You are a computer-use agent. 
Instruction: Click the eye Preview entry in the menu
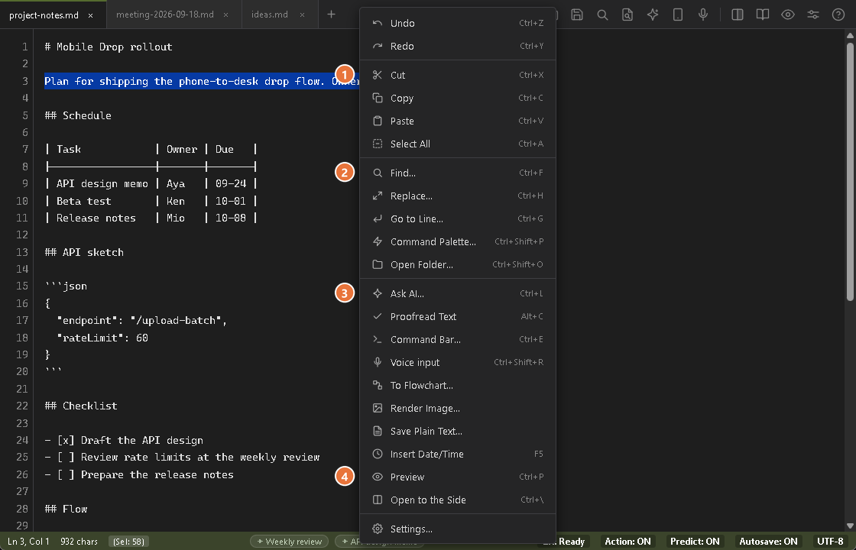(458, 477)
